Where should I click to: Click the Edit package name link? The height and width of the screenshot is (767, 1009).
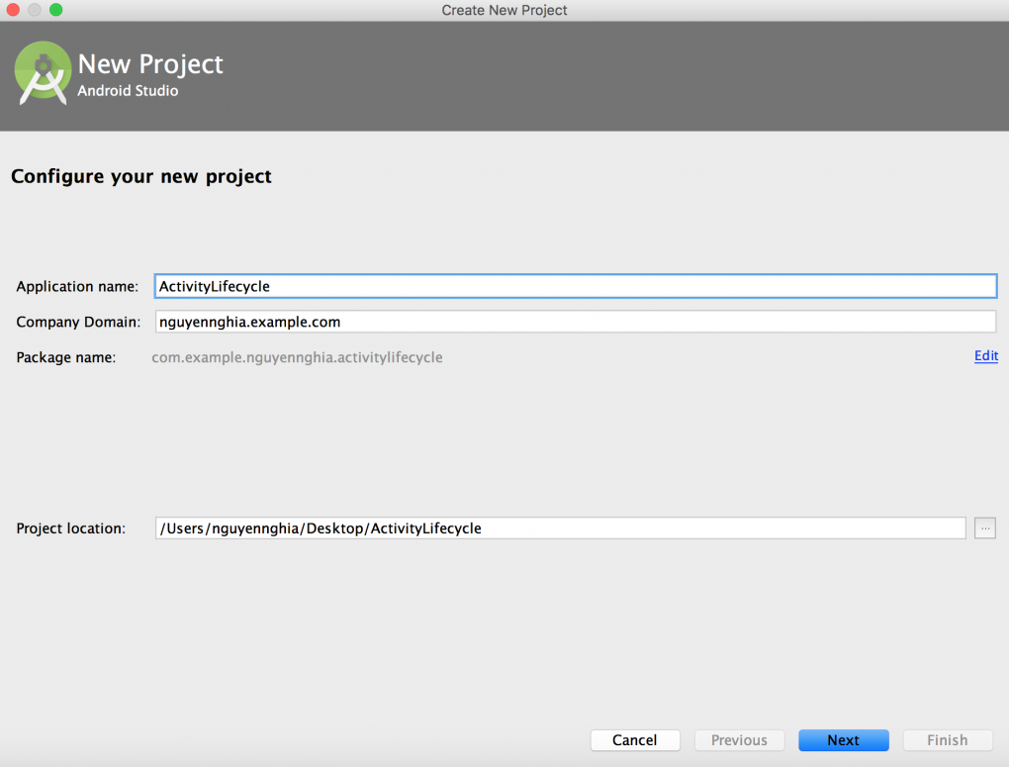pyautogui.click(x=986, y=355)
